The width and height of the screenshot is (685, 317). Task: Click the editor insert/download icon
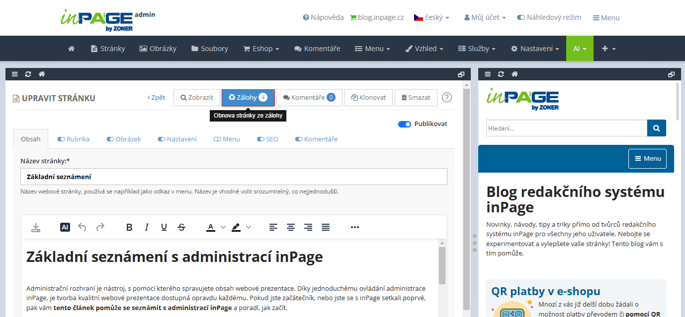(35, 227)
